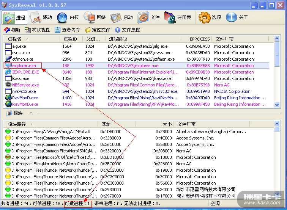The height and width of the screenshot is (210, 287).
Task: Click green status icon for AliIMExt.dll
Action: pyautogui.click(x=8, y=131)
